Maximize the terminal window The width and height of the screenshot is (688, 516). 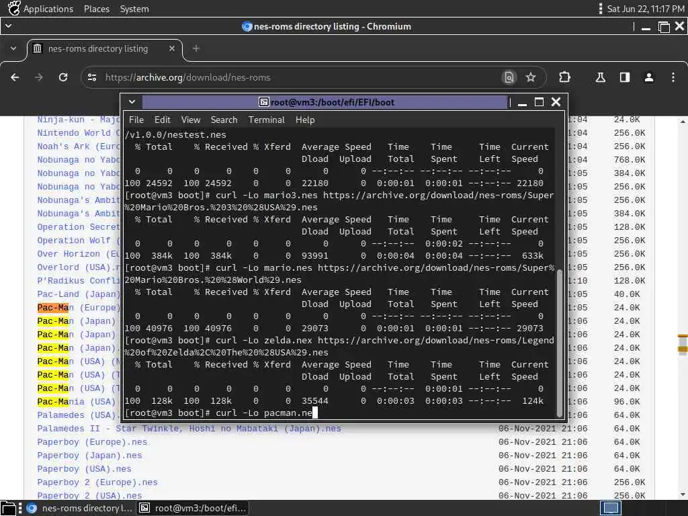(540, 102)
